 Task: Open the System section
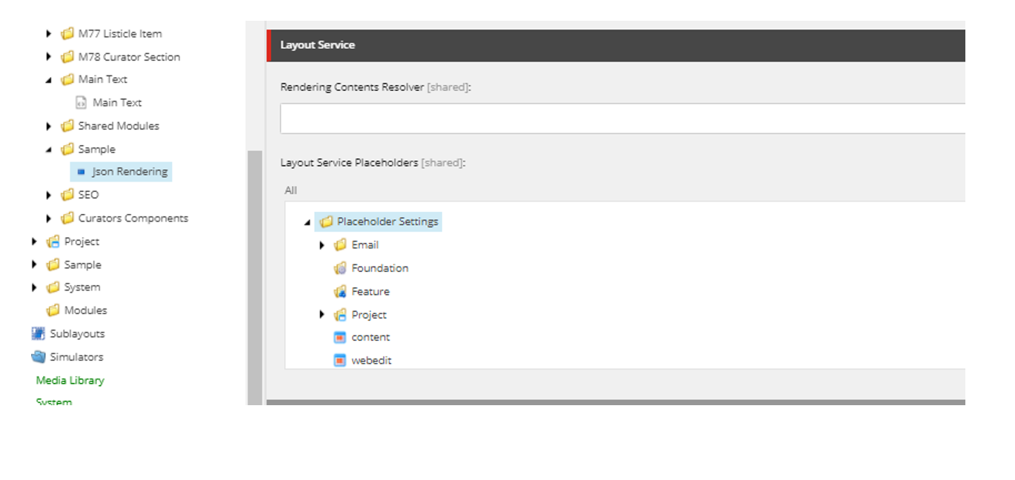[x=53, y=401]
